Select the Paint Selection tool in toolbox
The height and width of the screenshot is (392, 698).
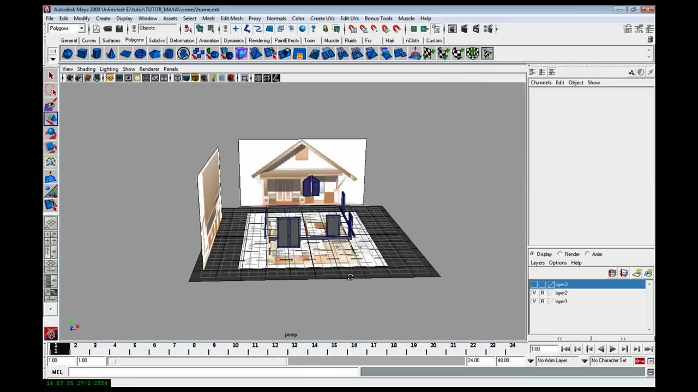pyautogui.click(x=51, y=105)
